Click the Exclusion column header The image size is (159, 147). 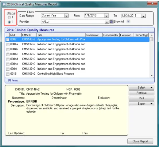[x=126, y=35]
